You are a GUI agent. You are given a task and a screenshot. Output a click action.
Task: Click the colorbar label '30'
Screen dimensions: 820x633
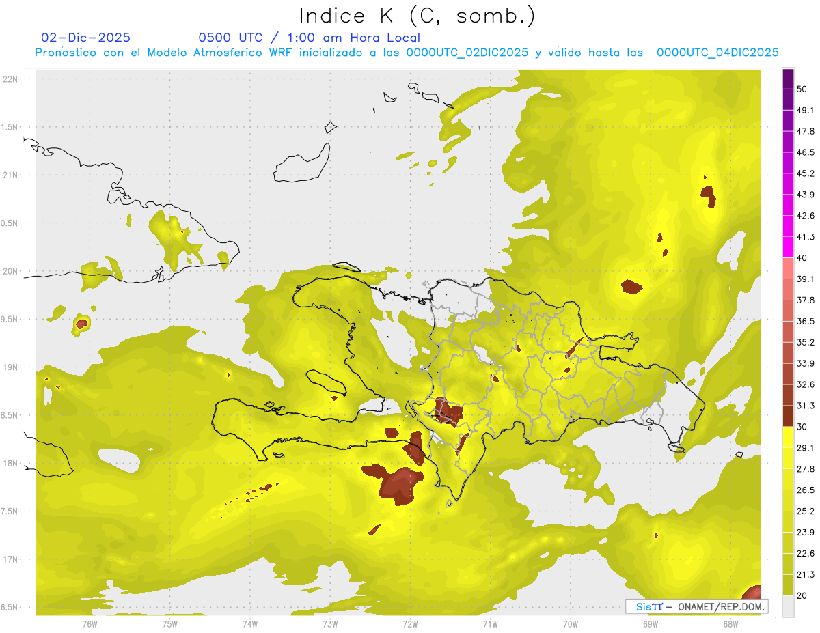point(802,427)
